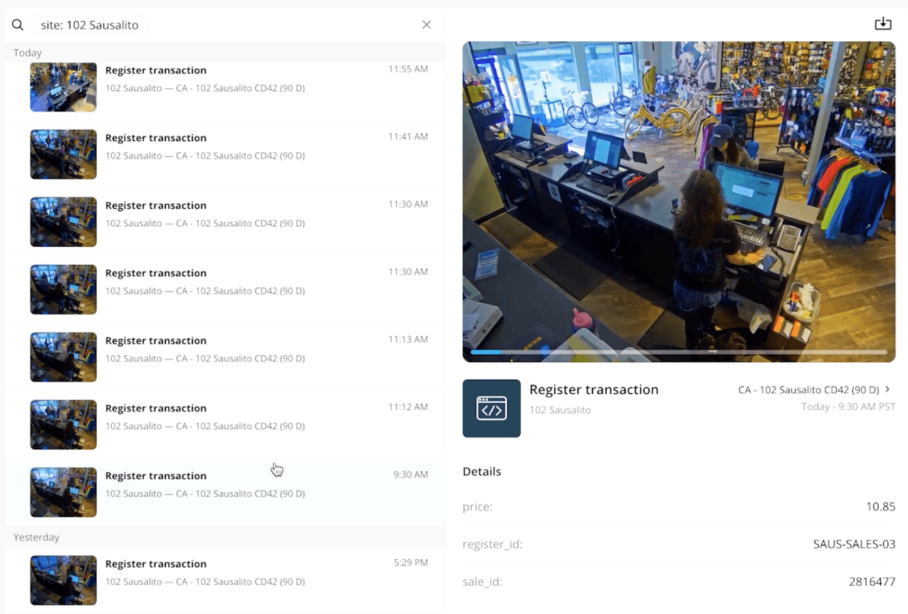Open the 9:30 AM register transaction

click(225, 492)
